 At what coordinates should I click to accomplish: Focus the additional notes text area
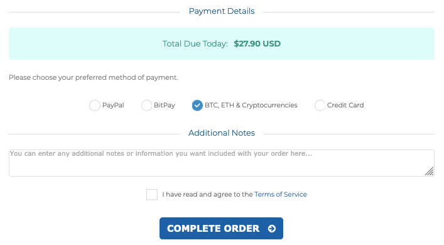point(222,163)
